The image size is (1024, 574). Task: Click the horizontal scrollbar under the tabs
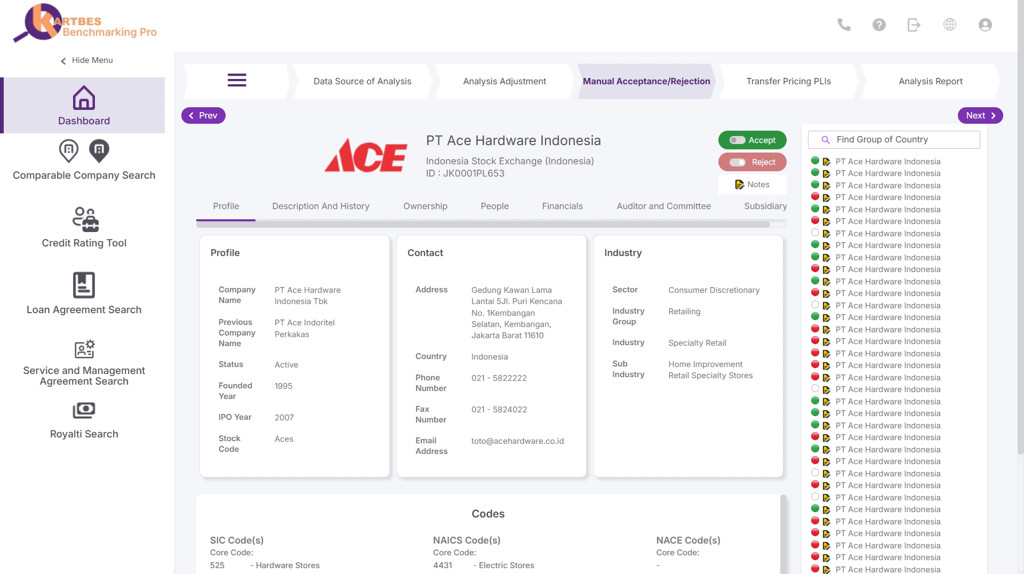483,225
